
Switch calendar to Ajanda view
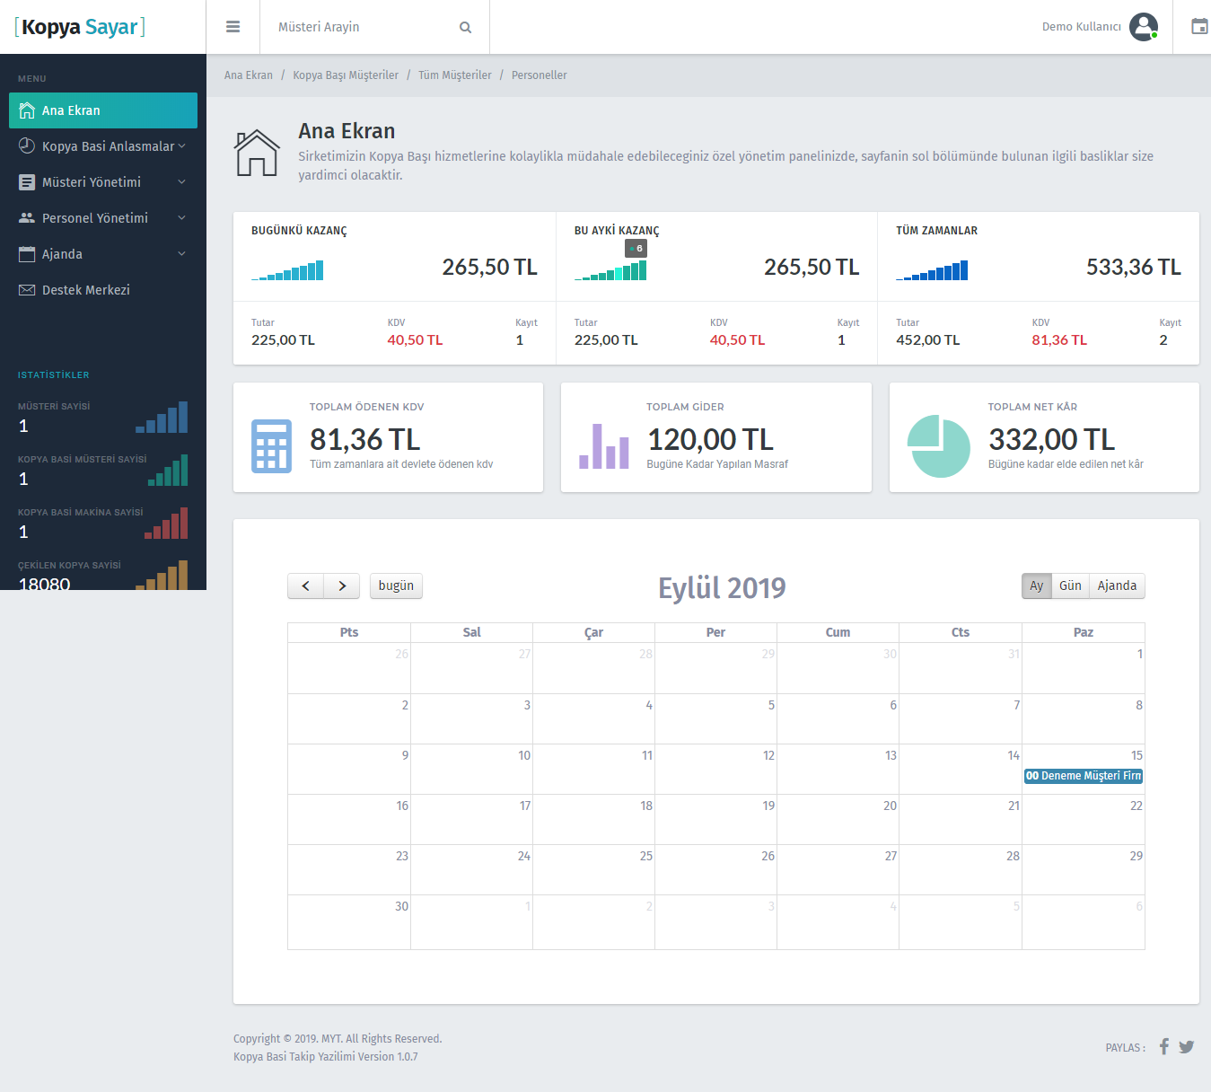pyautogui.click(x=1116, y=586)
